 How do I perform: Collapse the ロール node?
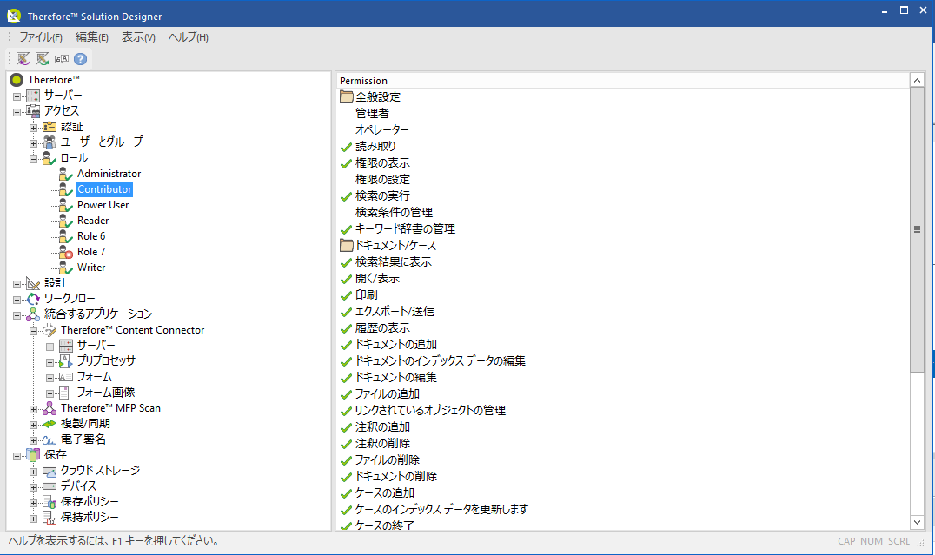coord(33,159)
